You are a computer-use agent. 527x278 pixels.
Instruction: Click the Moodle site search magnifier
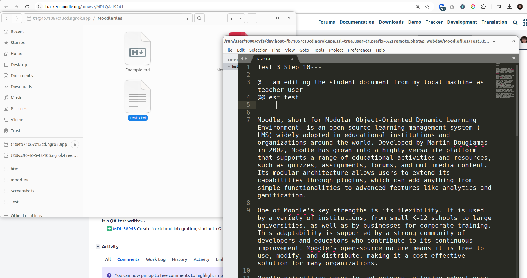coord(515,22)
